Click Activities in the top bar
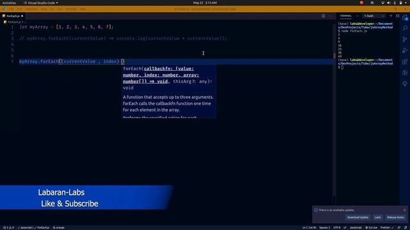 (x=9, y=3)
